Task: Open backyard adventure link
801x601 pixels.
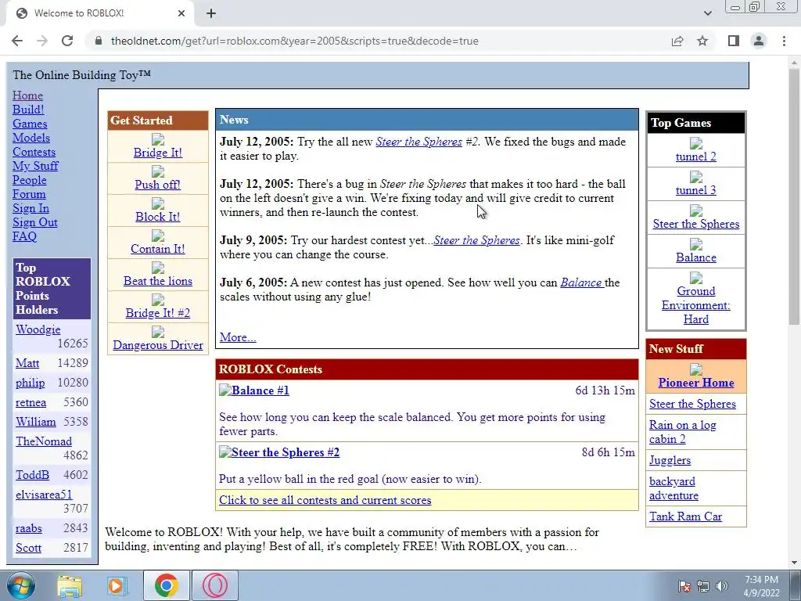Action: 673,488
